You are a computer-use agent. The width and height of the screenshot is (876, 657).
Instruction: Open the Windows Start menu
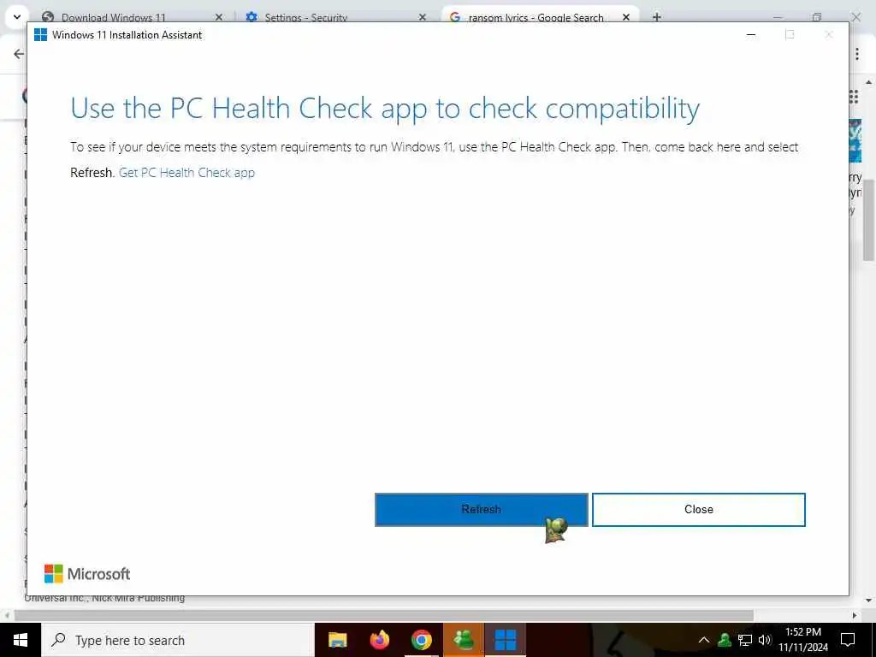(21, 640)
